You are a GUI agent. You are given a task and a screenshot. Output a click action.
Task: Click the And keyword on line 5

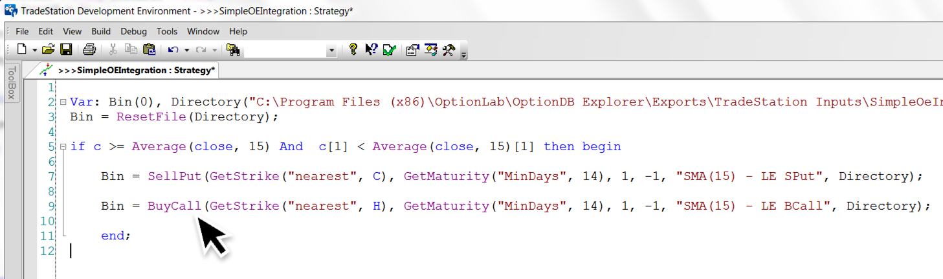(x=291, y=146)
